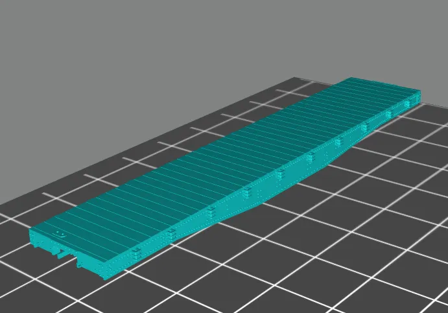Click the riveted side sill near the front end
The image size is (448, 313).
point(156,248)
